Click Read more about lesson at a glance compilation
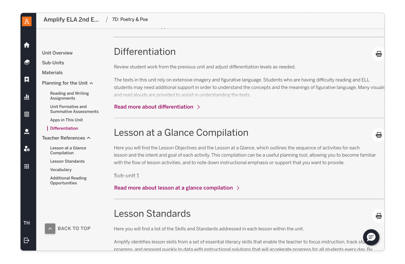The width and height of the screenshot is (405, 264). (173, 188)
